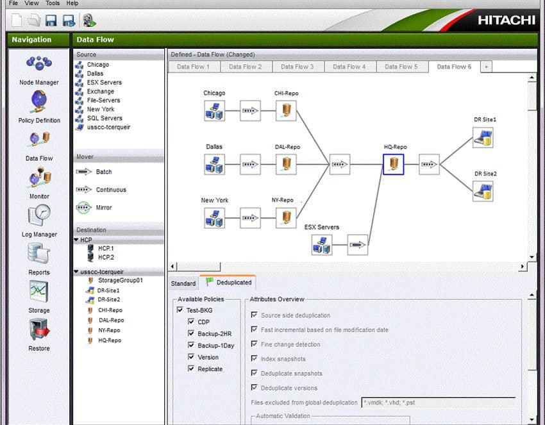Open the Help menu
The height and width of the screenshot is (425, 545).
[x=72, y=3]
